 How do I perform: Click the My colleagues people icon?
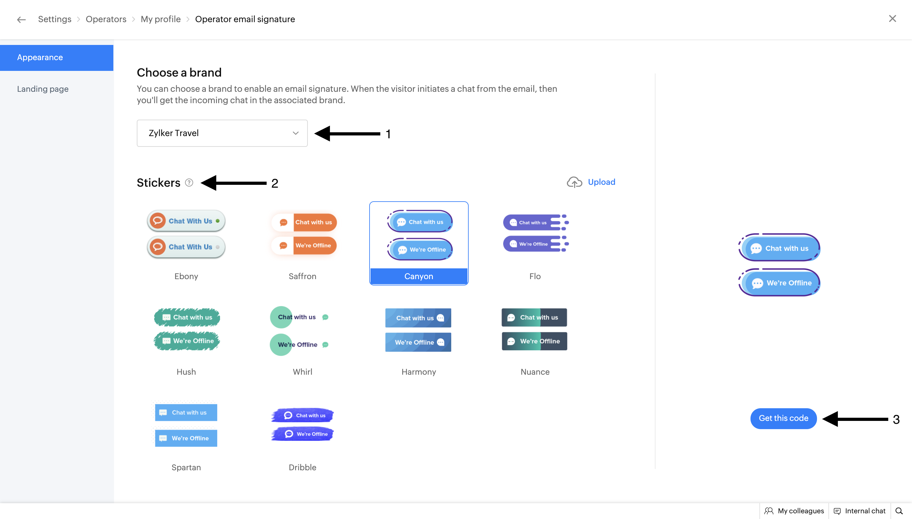pyautogui.click(x=769, y=511)
